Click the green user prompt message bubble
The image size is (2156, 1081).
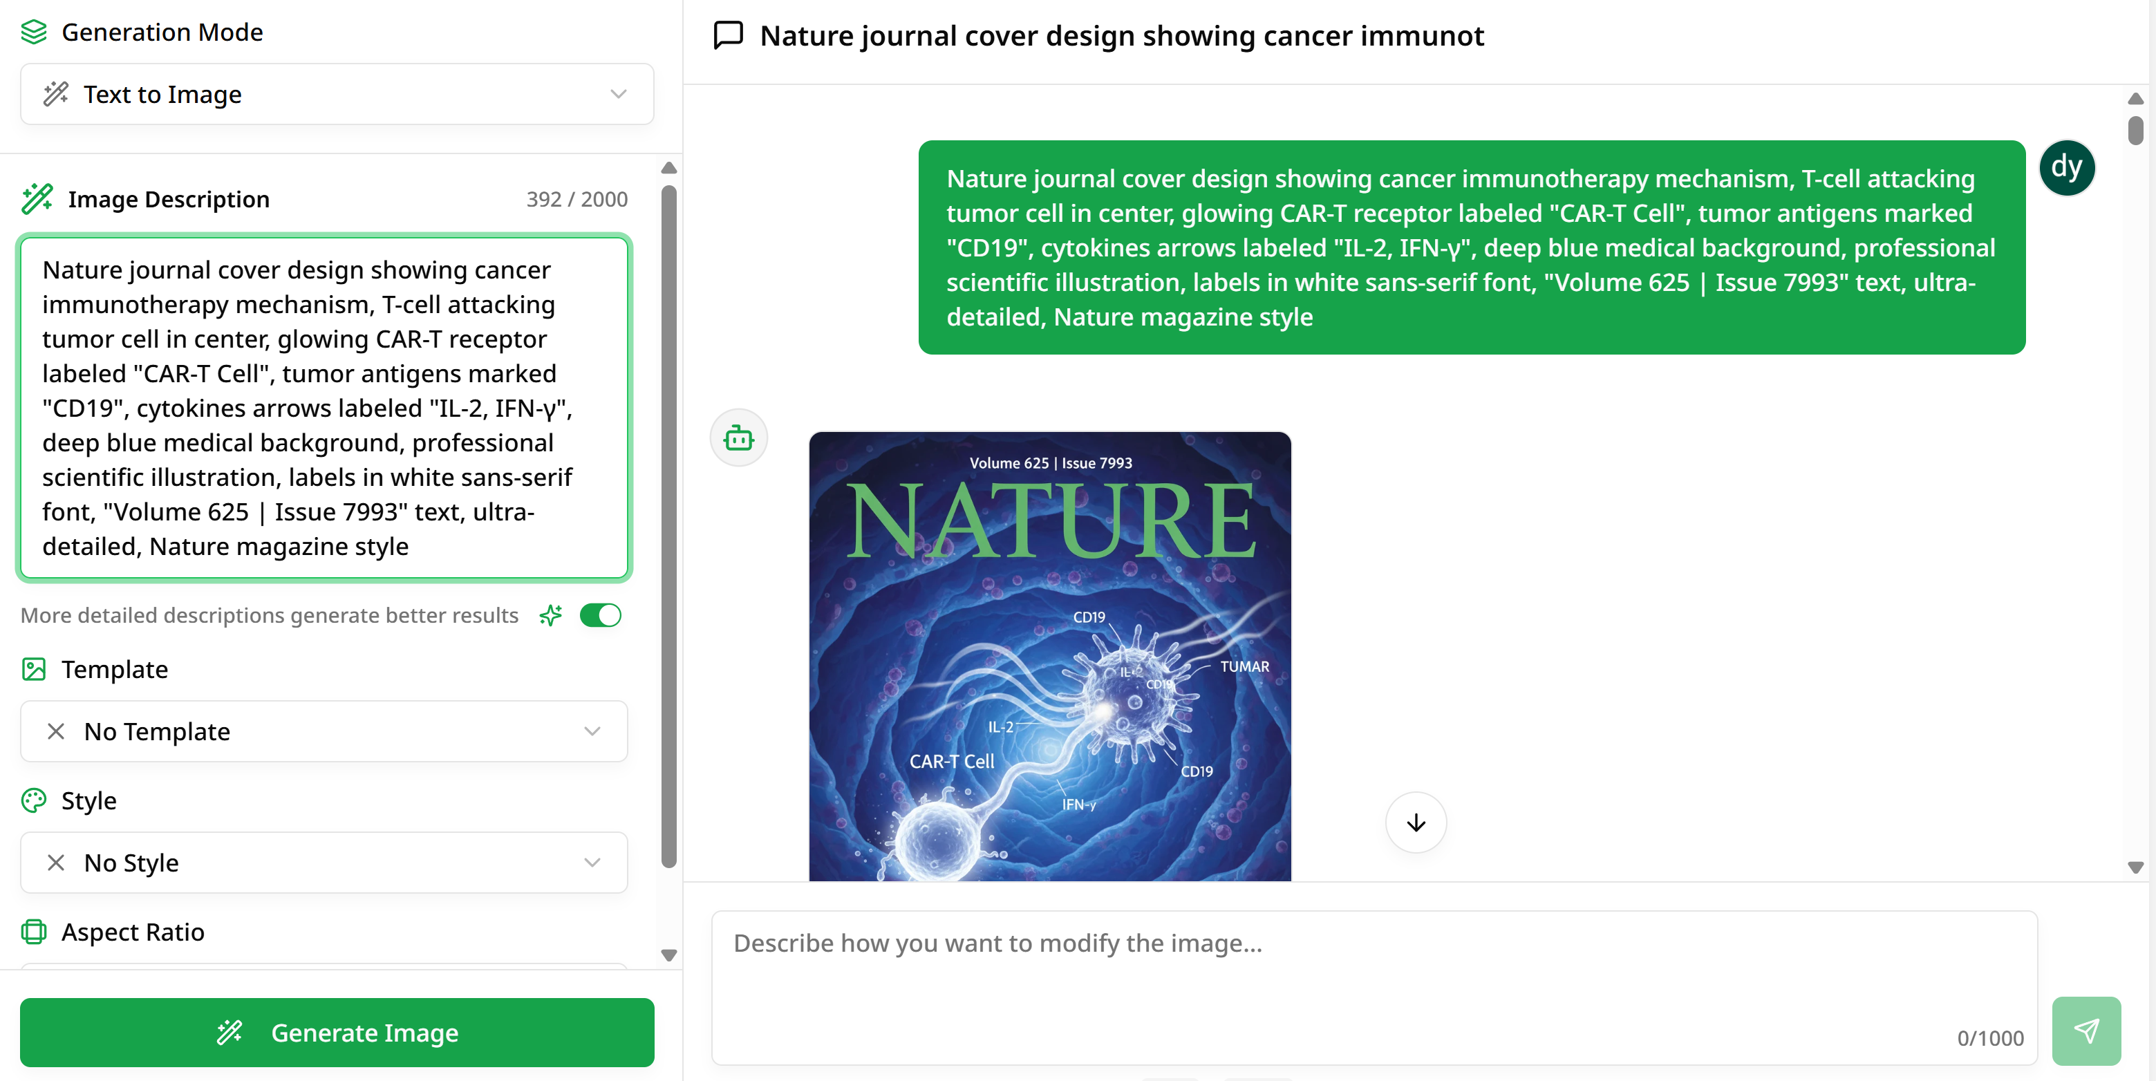tap(1472, 247)
